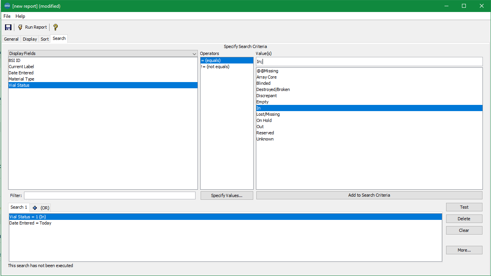Open help with the question mark icon
491x276 pixels.
click(x=55, y=27)
